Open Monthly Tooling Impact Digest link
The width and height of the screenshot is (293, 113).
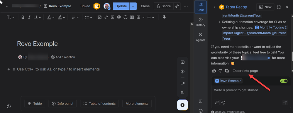[255, 33]
